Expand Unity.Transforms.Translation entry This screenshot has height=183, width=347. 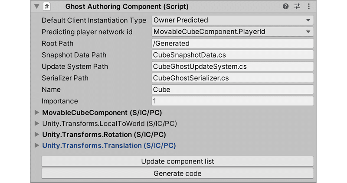[36, 146]
